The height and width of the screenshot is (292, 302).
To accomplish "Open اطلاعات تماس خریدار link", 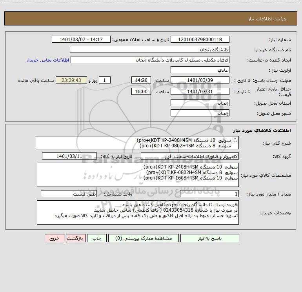I will click(48, 60).
